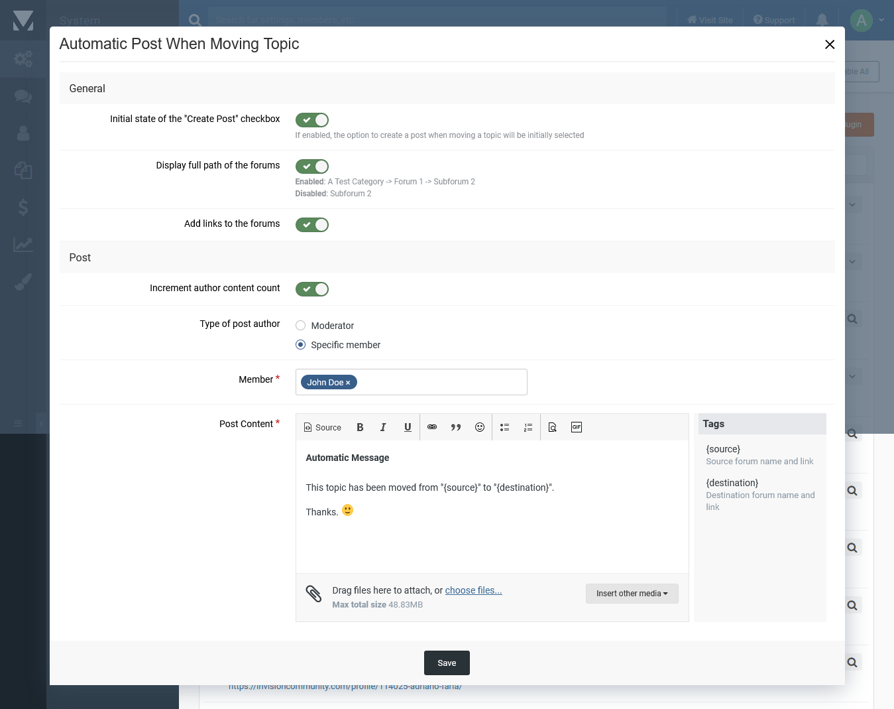Toggle Add links to the forums
Screen dimensions: 894x709
312,225
